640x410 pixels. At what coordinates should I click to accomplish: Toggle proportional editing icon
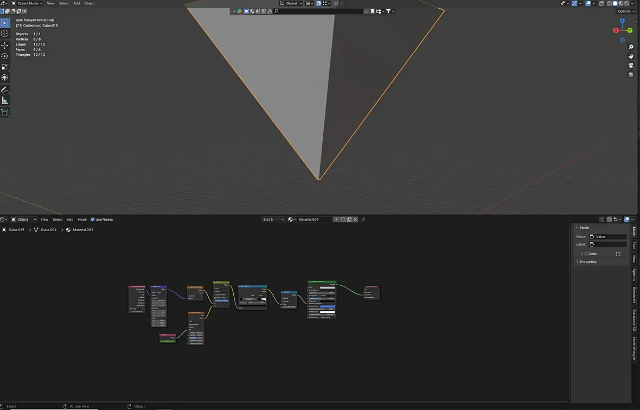[336, 3]
